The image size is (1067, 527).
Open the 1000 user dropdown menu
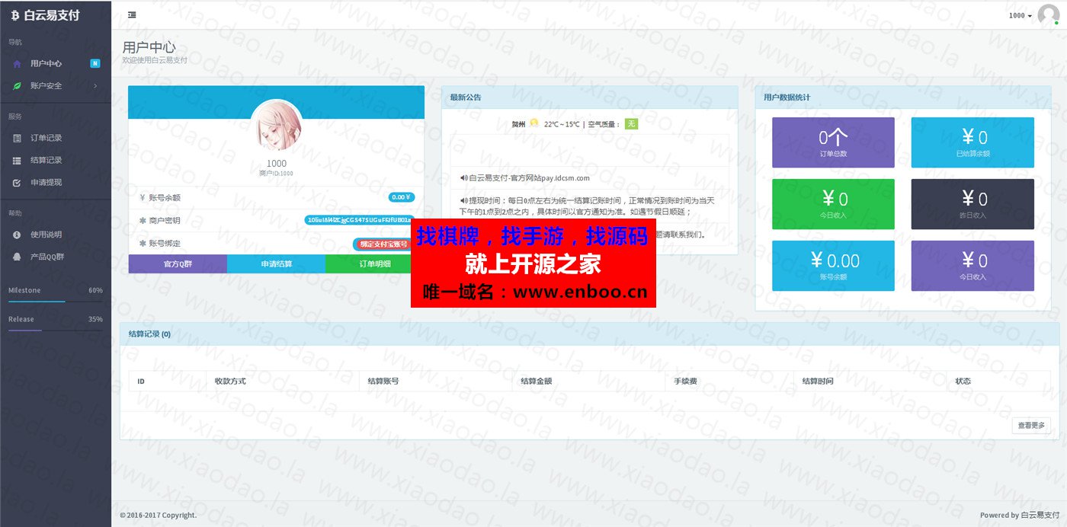1021,15
